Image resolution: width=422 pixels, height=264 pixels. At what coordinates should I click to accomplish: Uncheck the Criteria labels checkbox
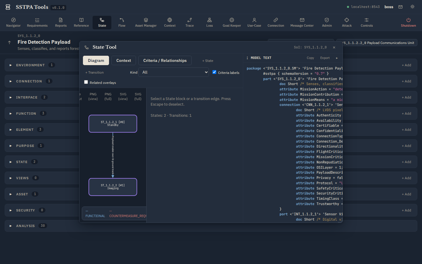click(214, 72)
